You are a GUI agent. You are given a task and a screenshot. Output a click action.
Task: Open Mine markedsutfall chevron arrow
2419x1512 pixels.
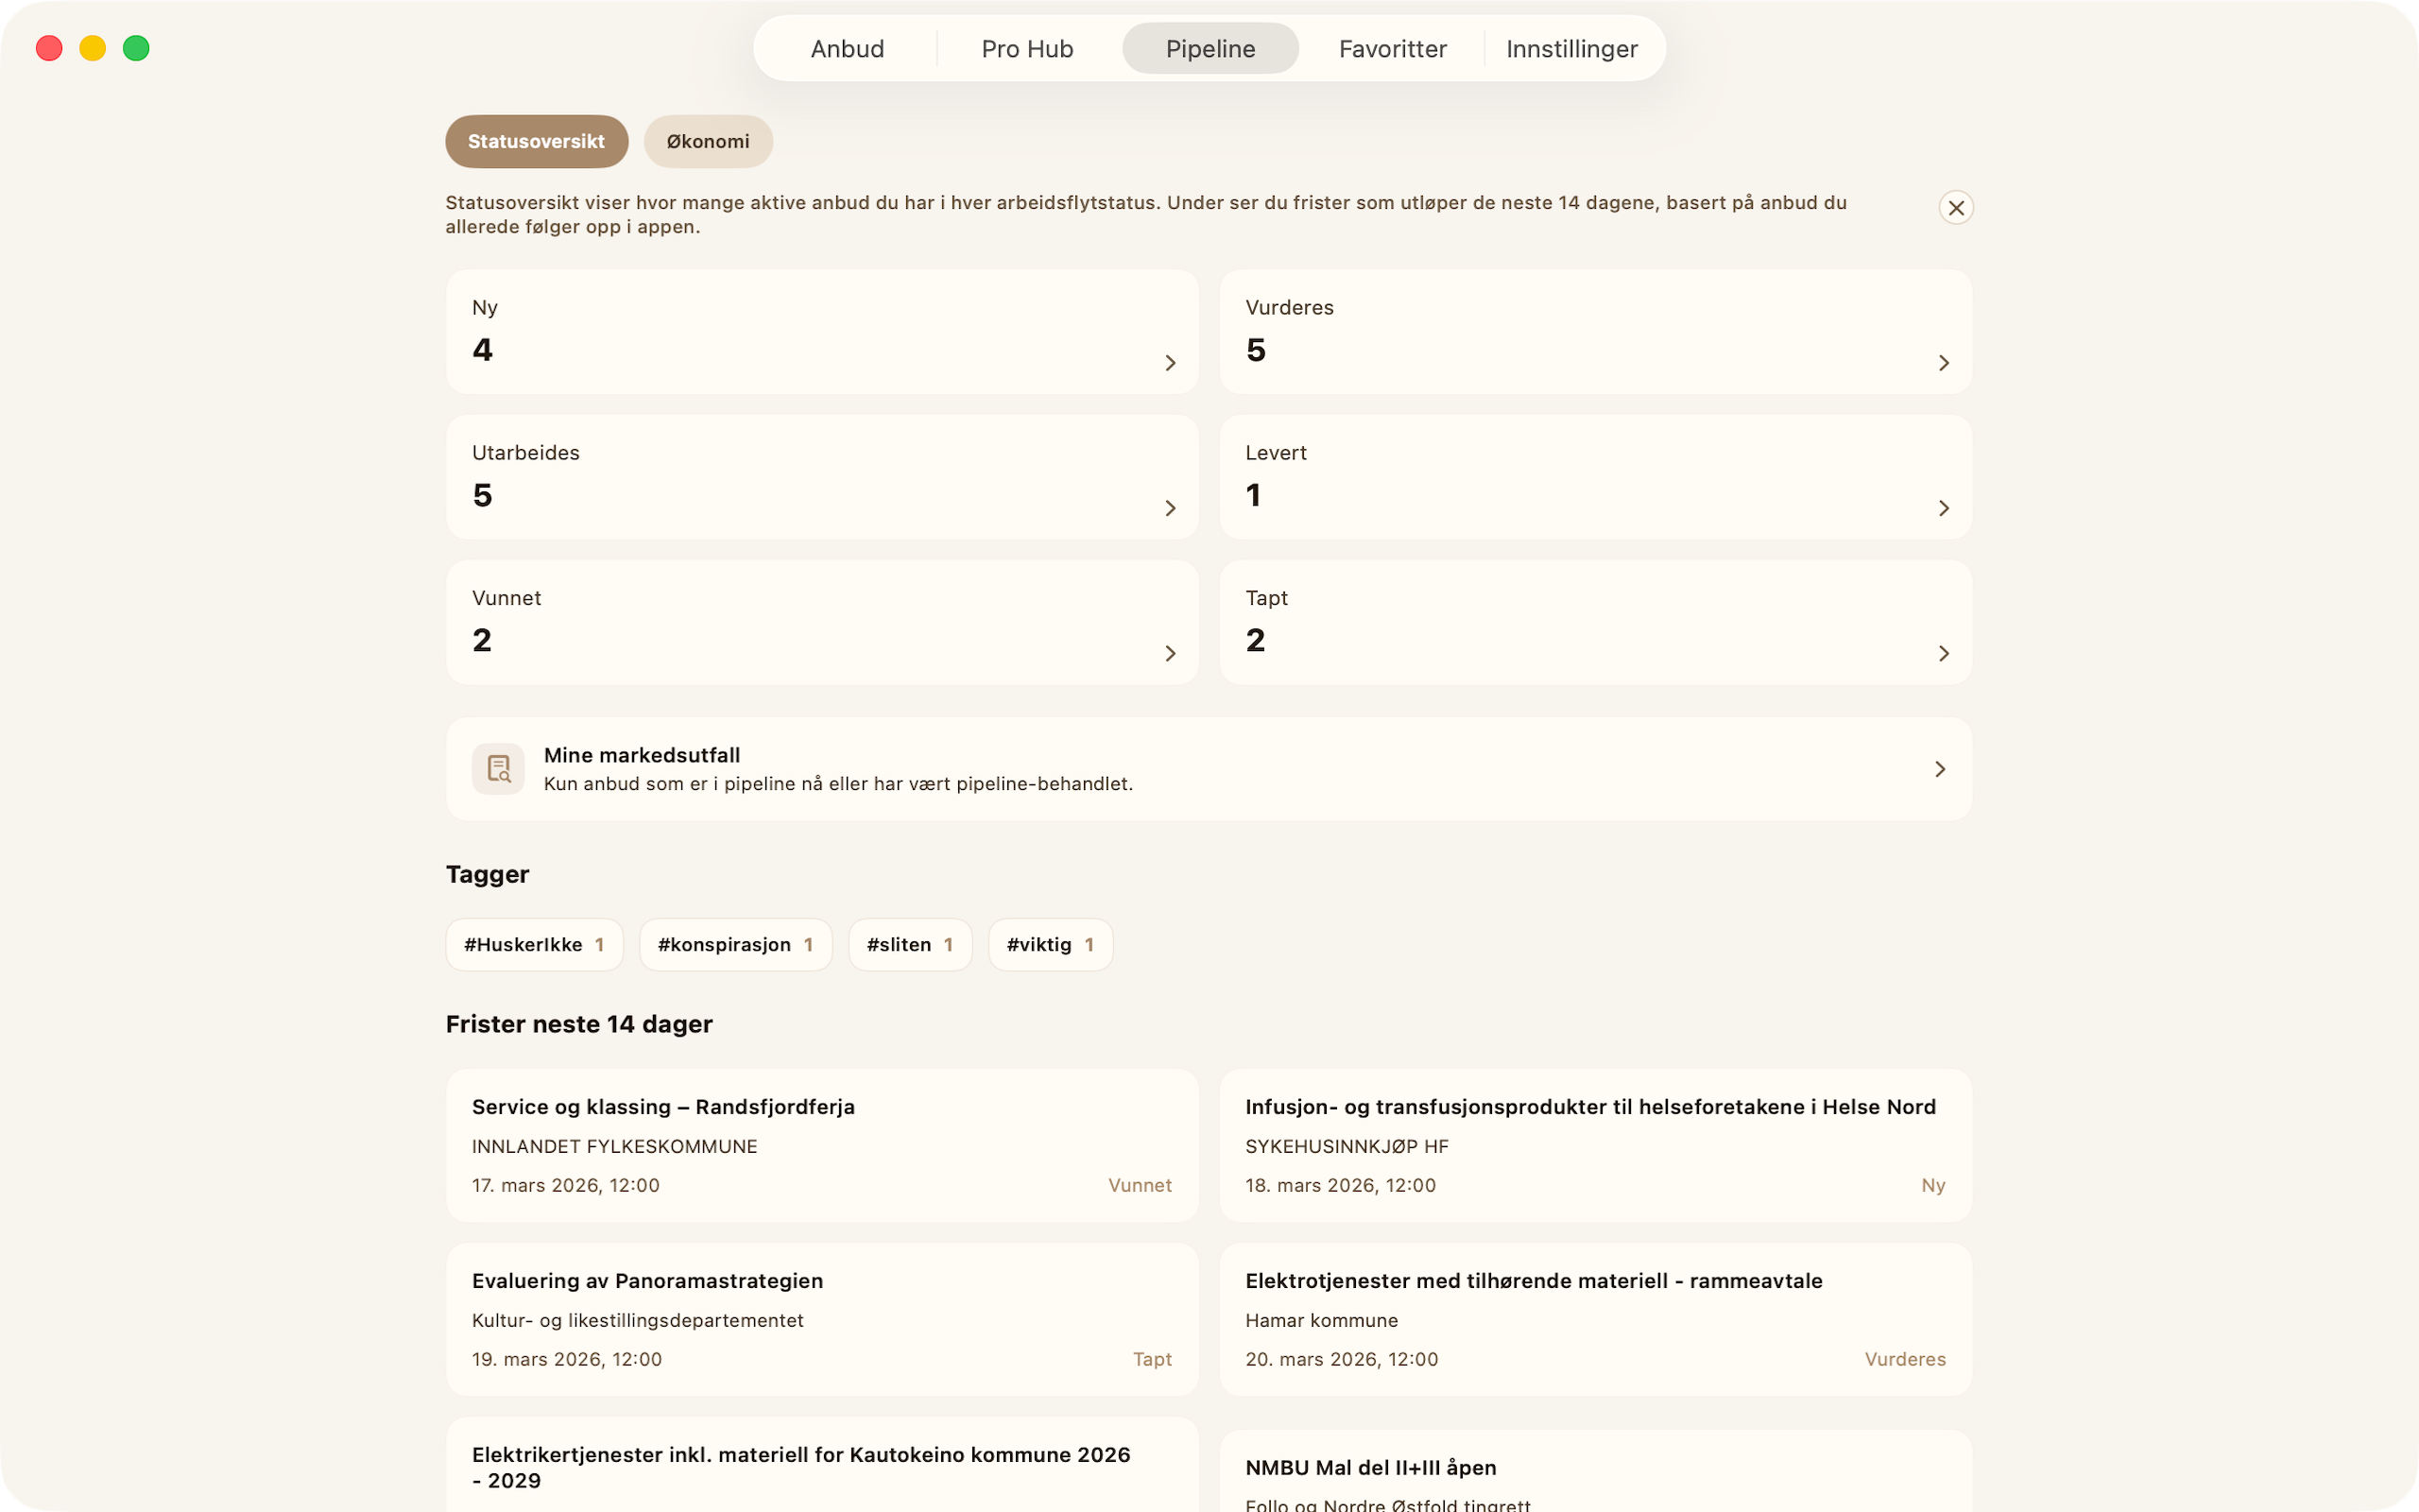(x=1939, y=768)
